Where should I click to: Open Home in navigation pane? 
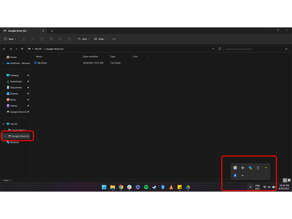[x=12, y=57]
